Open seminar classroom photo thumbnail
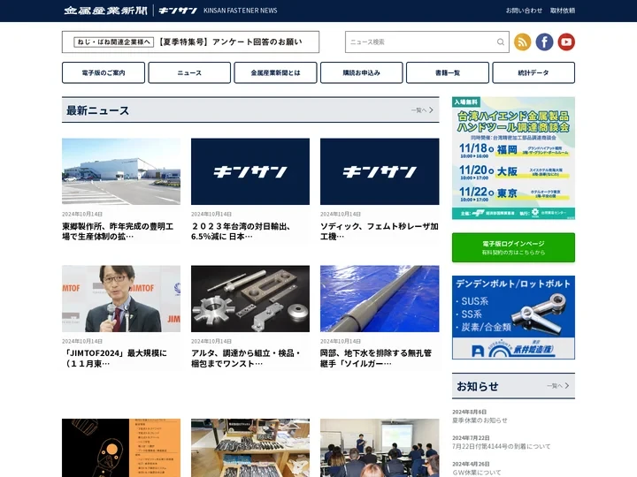Screen dimensions: 637x477 coord(380,448)
